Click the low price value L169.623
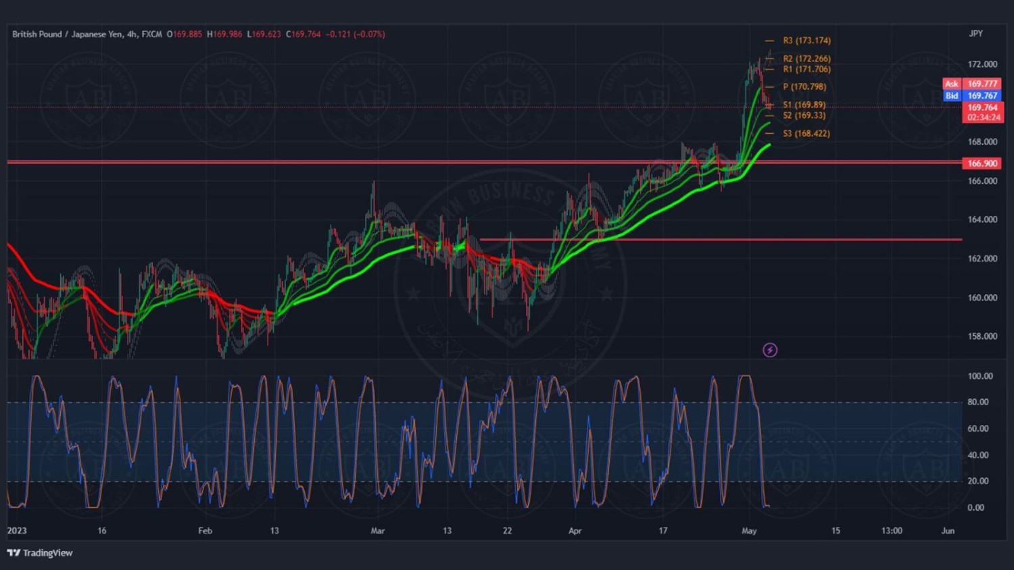 point(264,34)
